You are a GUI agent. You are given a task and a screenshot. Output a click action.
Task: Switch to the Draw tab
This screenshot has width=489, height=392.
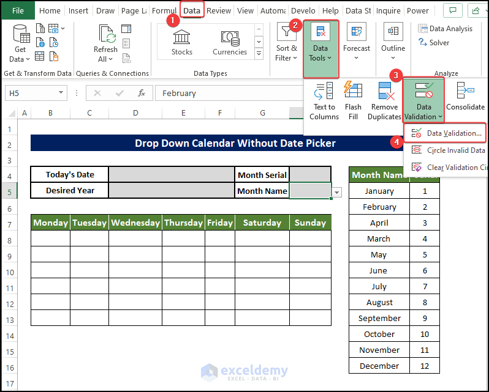105,10
